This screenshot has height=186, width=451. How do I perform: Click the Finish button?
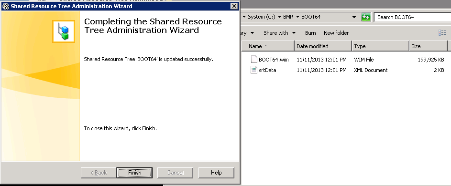134,173
